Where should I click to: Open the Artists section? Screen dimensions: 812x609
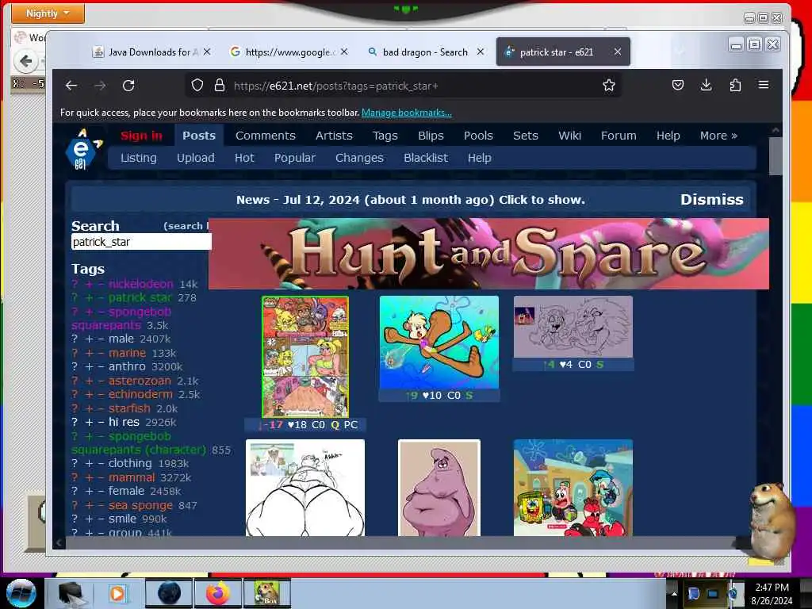pos(334,136)
